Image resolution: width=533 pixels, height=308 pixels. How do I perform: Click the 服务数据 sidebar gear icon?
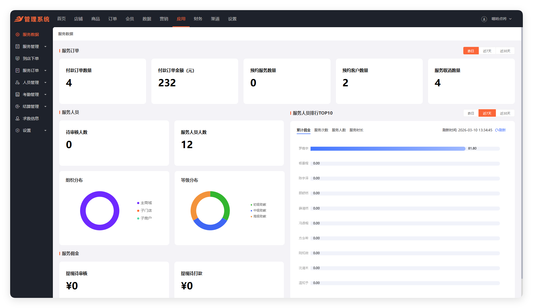18,34
